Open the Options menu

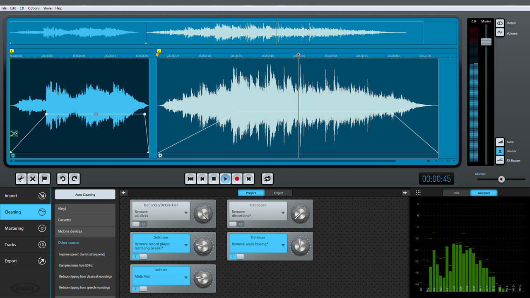pyautogui.click(x=34, y=8)
